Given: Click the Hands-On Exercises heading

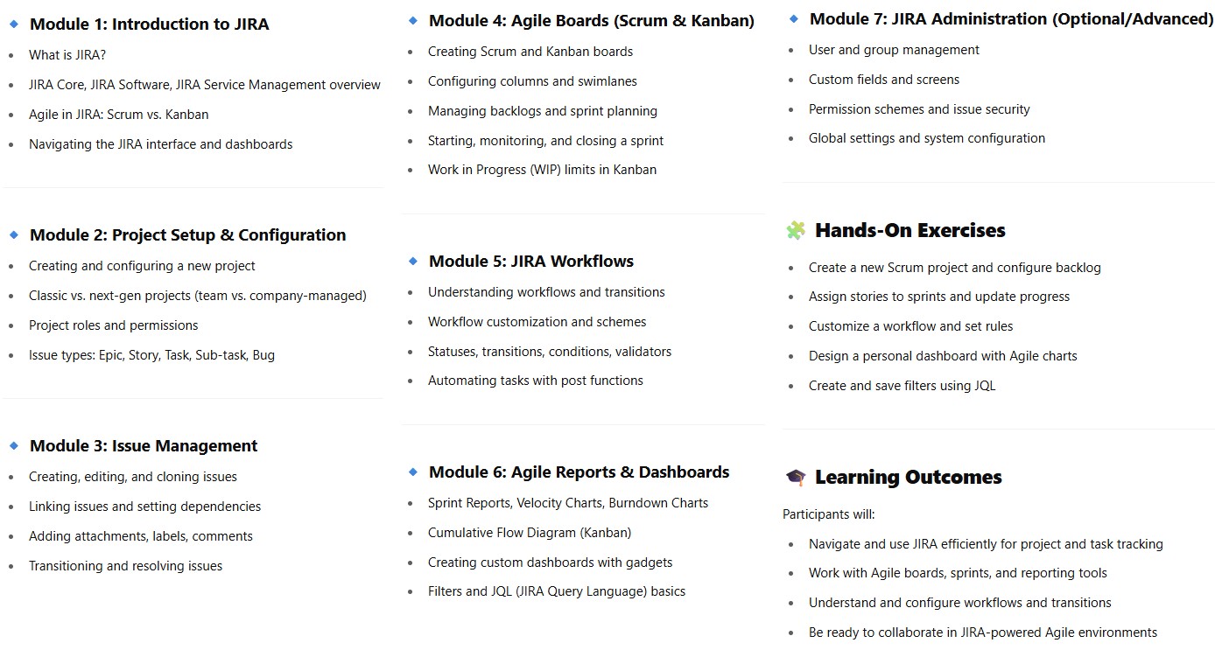Looking at the screenshot, I should click(x=910, y=230).
